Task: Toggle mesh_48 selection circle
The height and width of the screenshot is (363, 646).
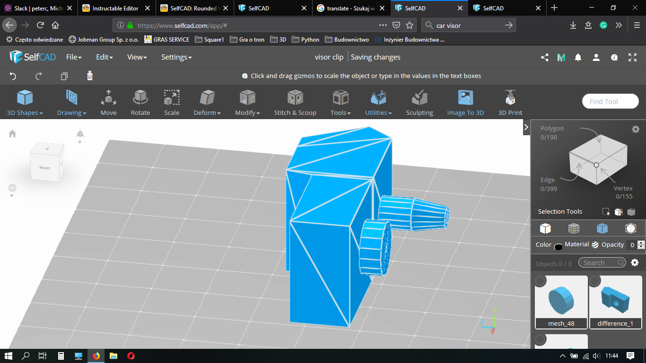Action: point(541,281)
